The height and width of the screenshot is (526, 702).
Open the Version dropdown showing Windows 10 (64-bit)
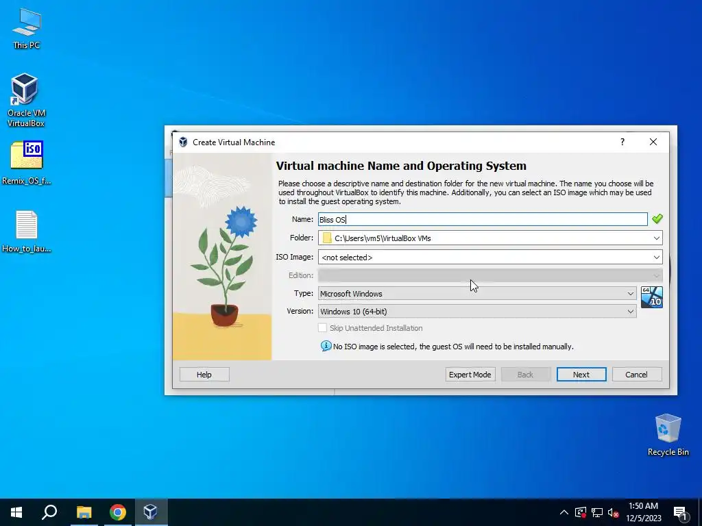[477, 312]
